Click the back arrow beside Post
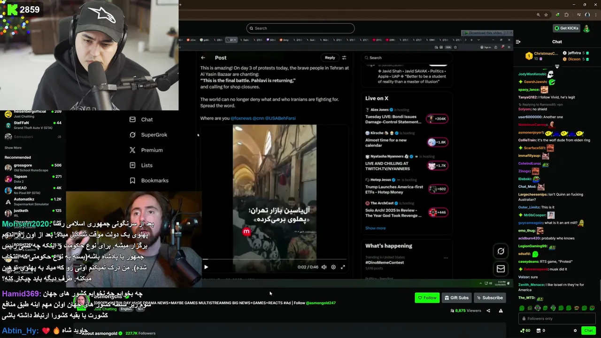The width and height of the screenshot is (601, 338). [203, 58]
